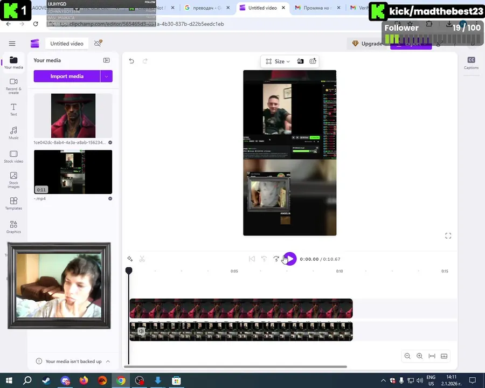485x388 pixels.
Task: Click the Import media button
Action: pyautogui.click(x=67, y=76)
